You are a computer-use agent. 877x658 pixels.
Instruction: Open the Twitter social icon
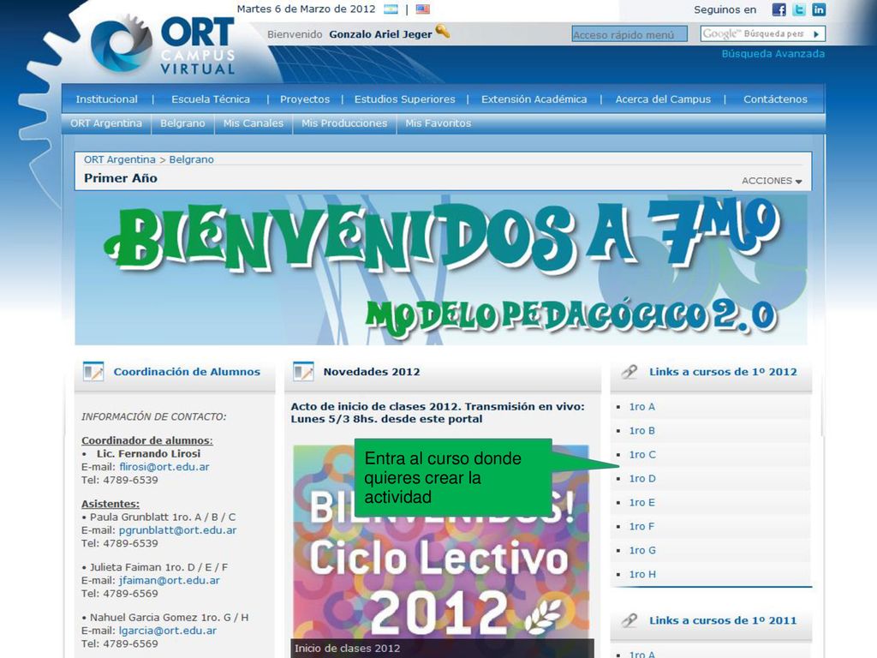click(799, 9)
